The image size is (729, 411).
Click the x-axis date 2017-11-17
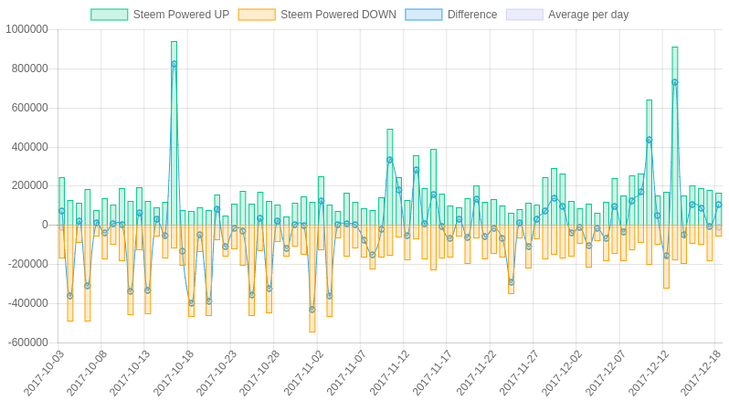(432, 374)
